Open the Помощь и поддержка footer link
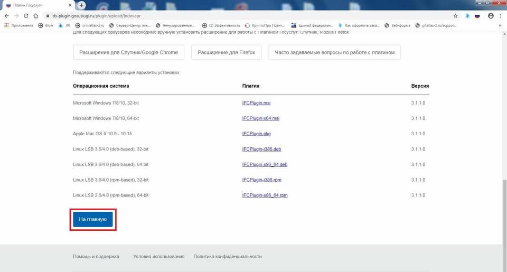The width and height of the screenshot is (507, 272). pos(96,257)
